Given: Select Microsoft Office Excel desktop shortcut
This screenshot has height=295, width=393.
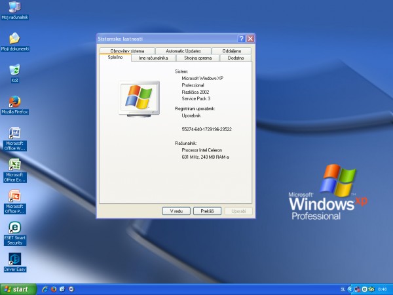Looking at the screenshot, I should pos(15,170).
